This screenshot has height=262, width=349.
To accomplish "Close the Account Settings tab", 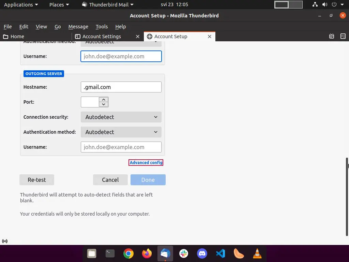I will 138,37.
